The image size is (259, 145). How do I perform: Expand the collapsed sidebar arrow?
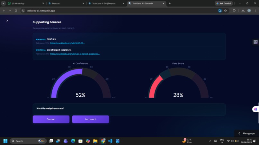[x=7, y=20]
